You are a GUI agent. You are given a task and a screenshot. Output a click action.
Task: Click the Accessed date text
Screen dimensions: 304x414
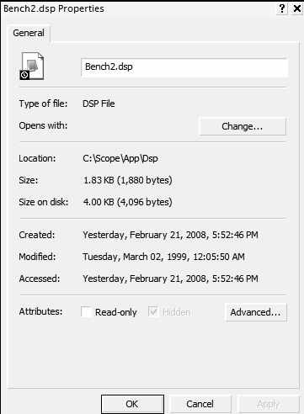pos(170,279)
